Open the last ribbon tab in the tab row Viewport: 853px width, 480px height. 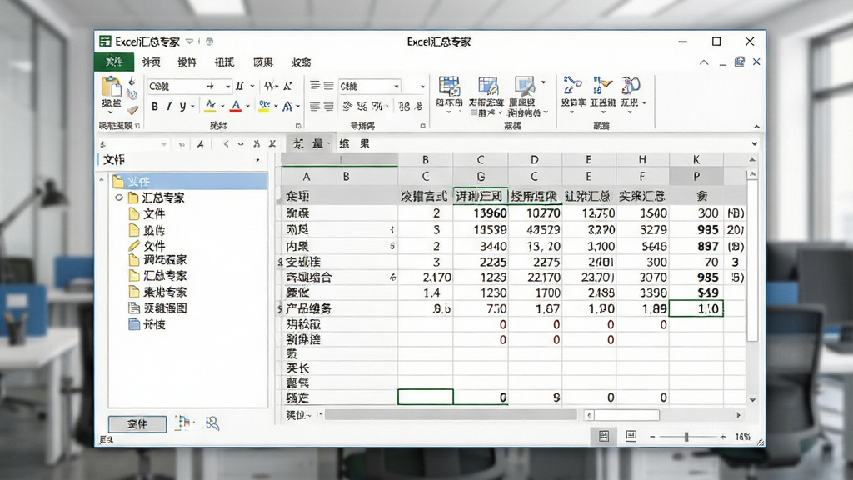301,62
